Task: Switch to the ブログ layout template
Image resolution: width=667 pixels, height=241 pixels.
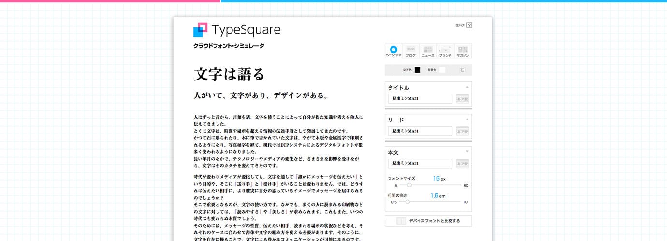Action: tap(411, 51)
